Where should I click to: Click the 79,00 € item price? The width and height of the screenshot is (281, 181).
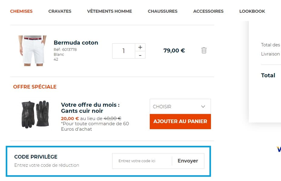tap(174, 50)
